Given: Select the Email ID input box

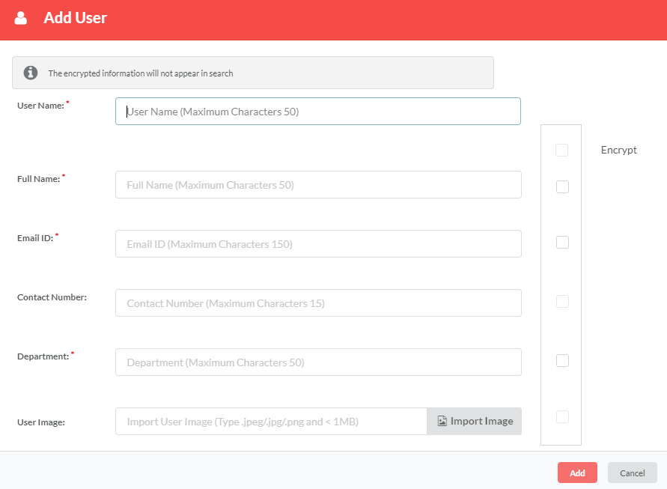Looking at the screenshot, I should (x=318, y=244).
